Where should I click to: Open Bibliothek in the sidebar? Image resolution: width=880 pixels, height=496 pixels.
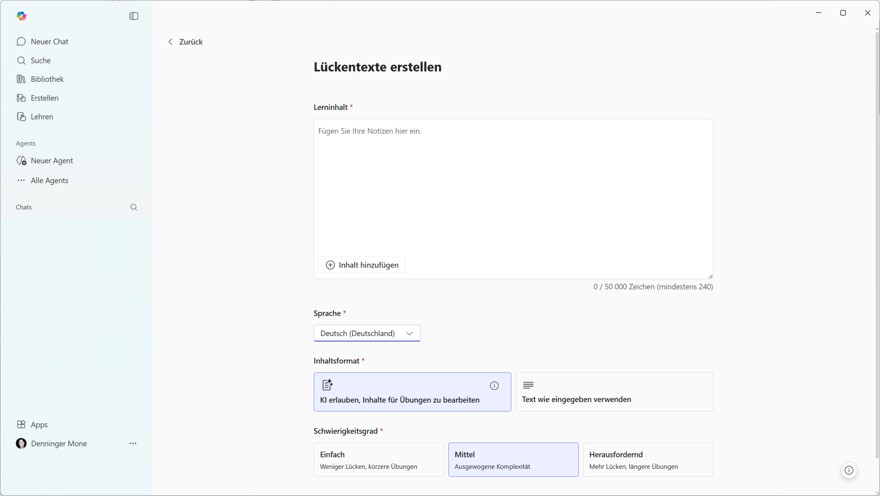(x=47, y=79)
